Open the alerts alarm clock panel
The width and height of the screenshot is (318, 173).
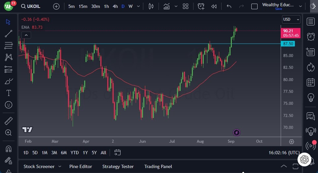pyautogui.click(x=310, y=37)
